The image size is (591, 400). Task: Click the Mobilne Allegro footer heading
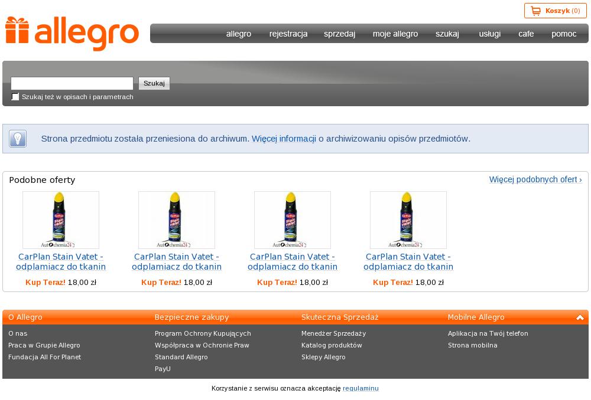click(x=476, y=317)
